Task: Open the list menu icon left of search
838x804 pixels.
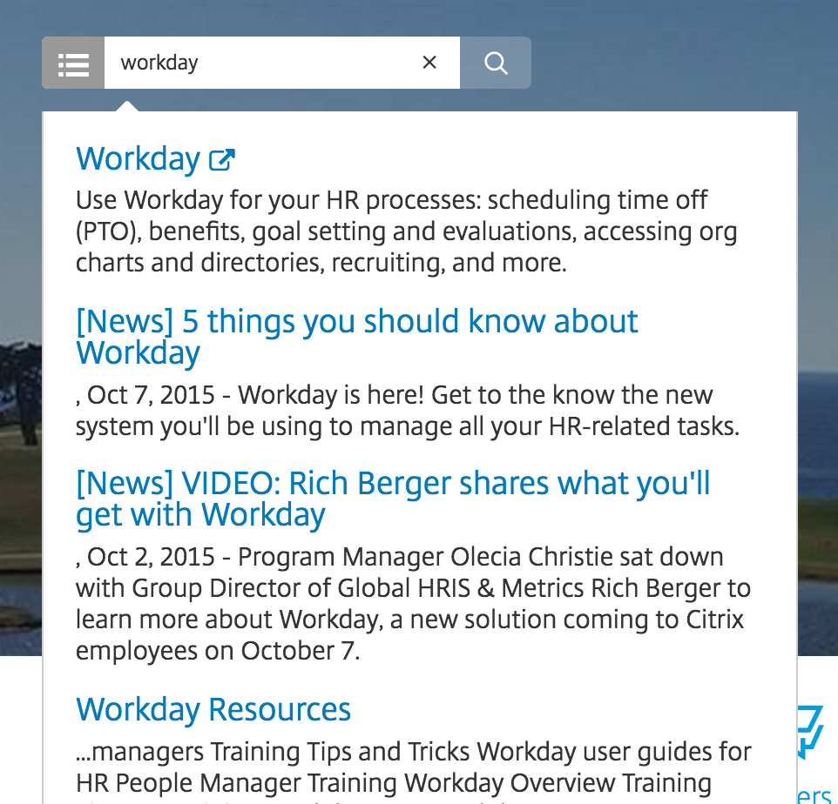Action: pos(73,63)
